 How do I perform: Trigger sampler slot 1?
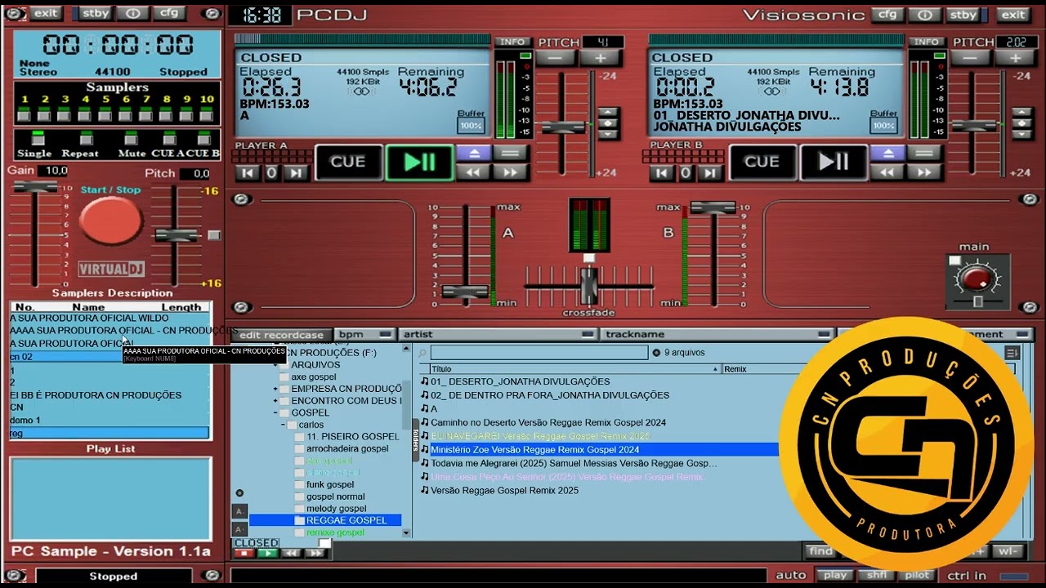point(25,114)
